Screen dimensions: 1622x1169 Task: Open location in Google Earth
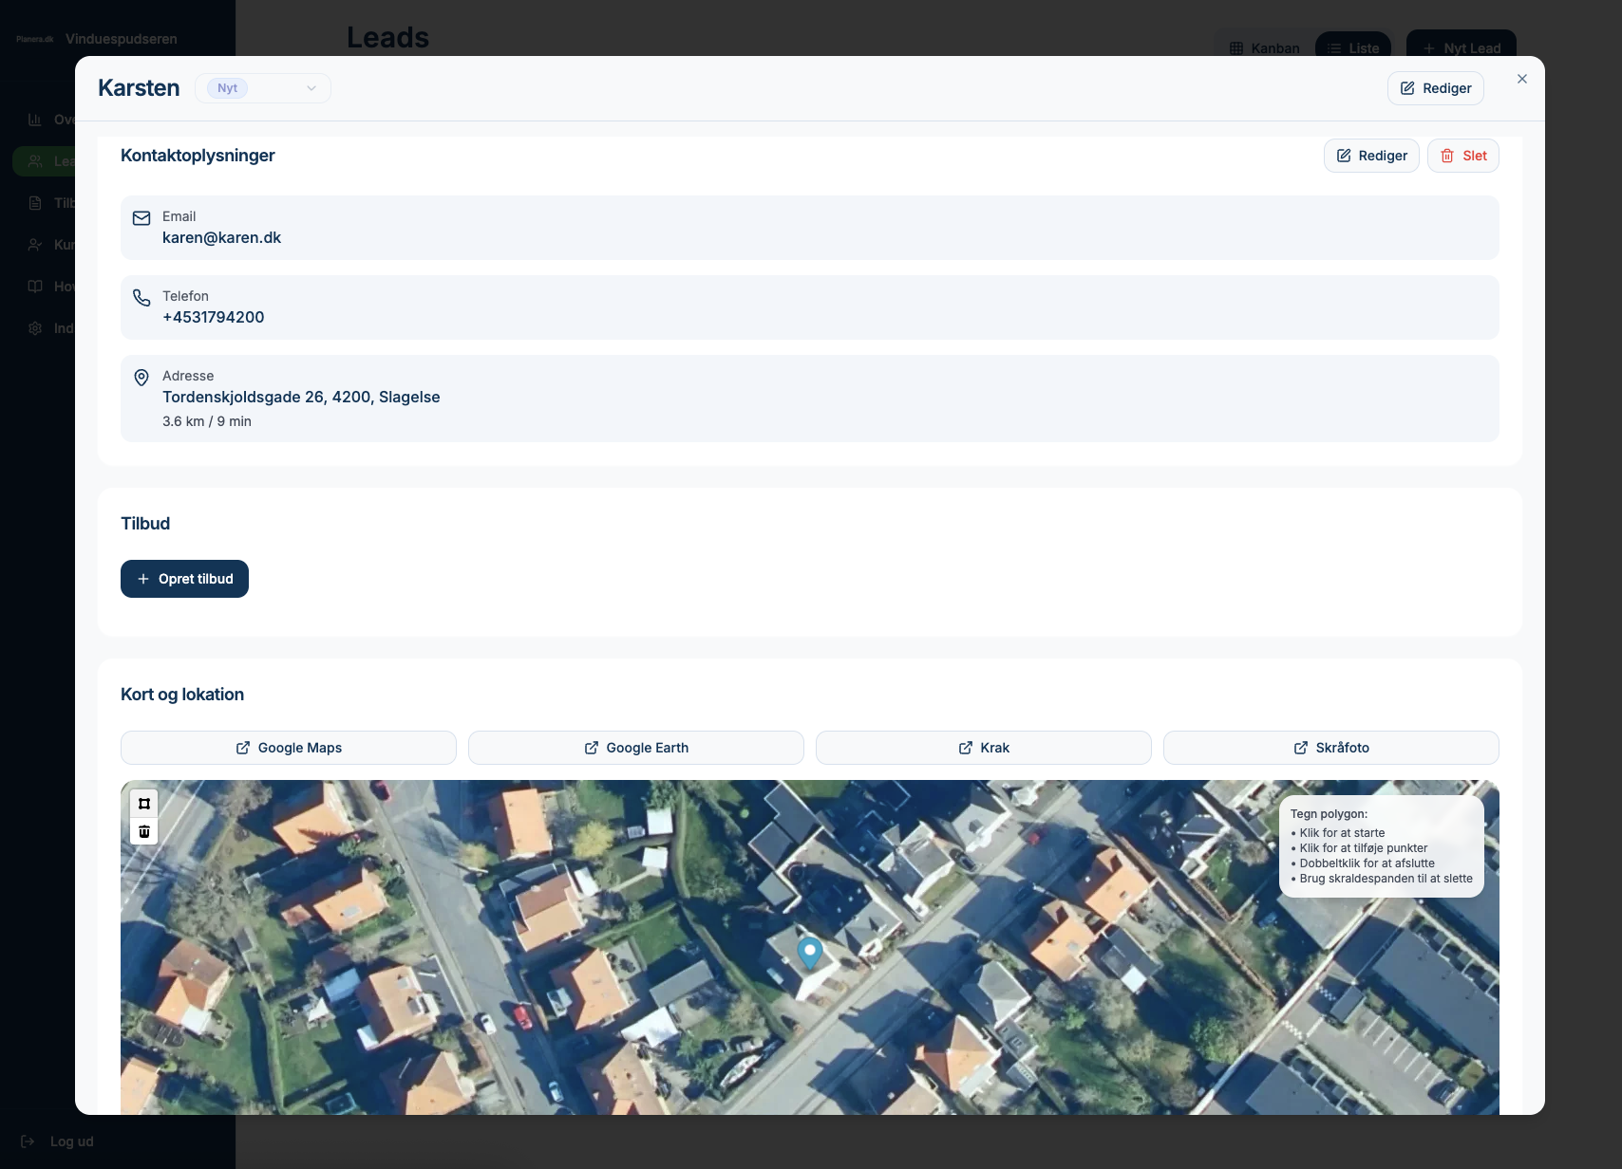pos(636,748)
